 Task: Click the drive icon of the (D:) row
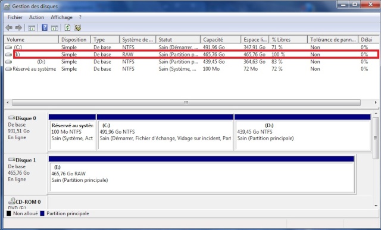8,62
